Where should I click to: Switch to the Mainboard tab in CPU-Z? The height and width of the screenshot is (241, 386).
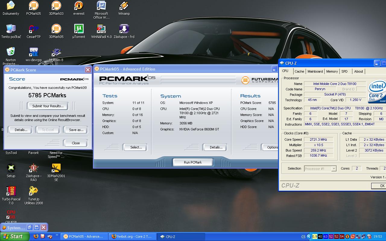(315, 71)
